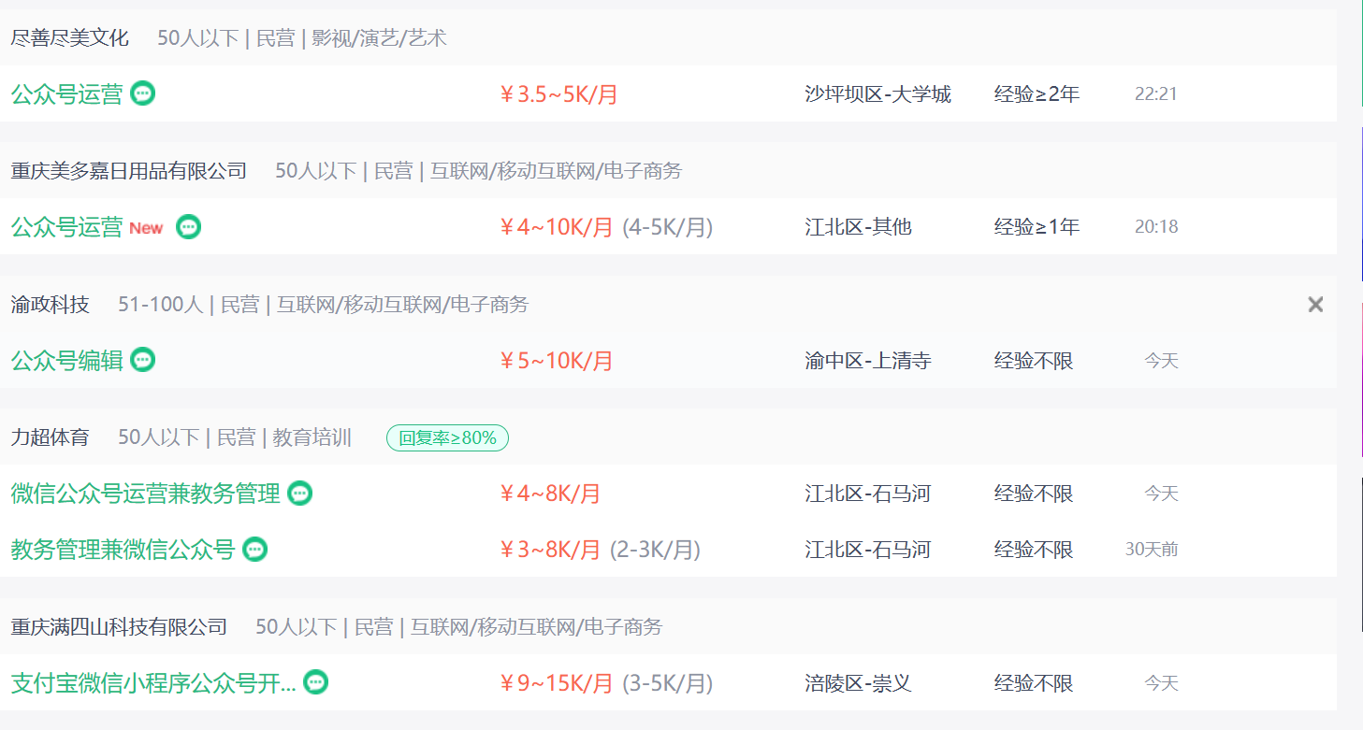
Task: Open 教务管理兼微信公众号 job link
Action: (x=123, y=550)
